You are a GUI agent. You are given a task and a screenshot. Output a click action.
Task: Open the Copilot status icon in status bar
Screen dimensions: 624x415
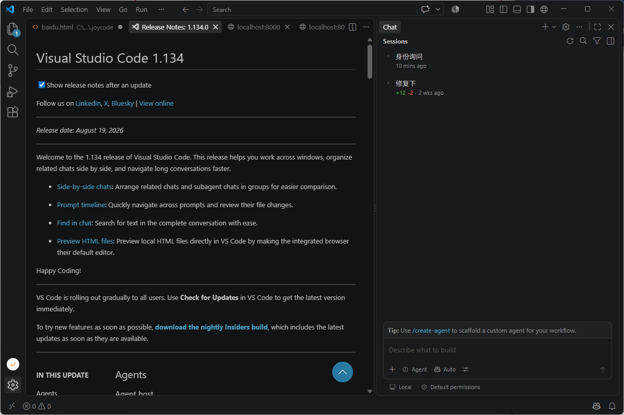[x=596, y=407]
